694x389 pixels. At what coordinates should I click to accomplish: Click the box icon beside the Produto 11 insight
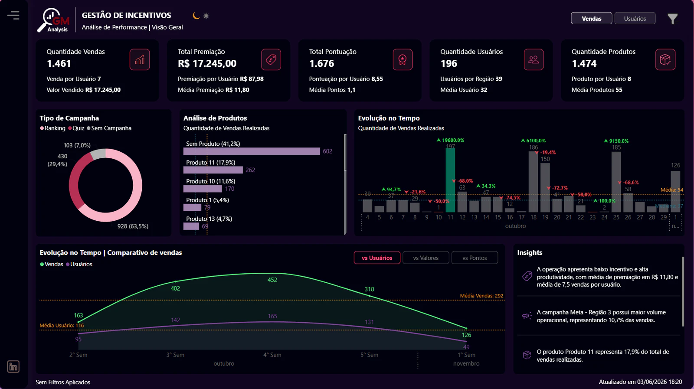pos(527,355)
